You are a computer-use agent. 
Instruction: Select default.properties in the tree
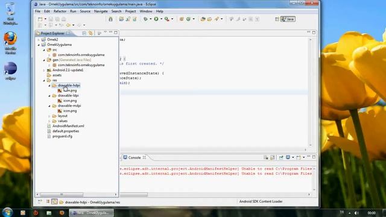click(x=66, y=131)
